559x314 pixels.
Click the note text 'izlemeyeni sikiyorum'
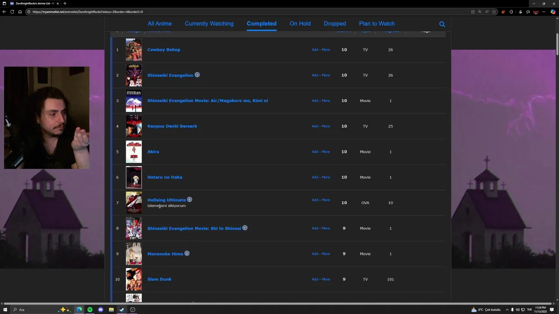166,206
